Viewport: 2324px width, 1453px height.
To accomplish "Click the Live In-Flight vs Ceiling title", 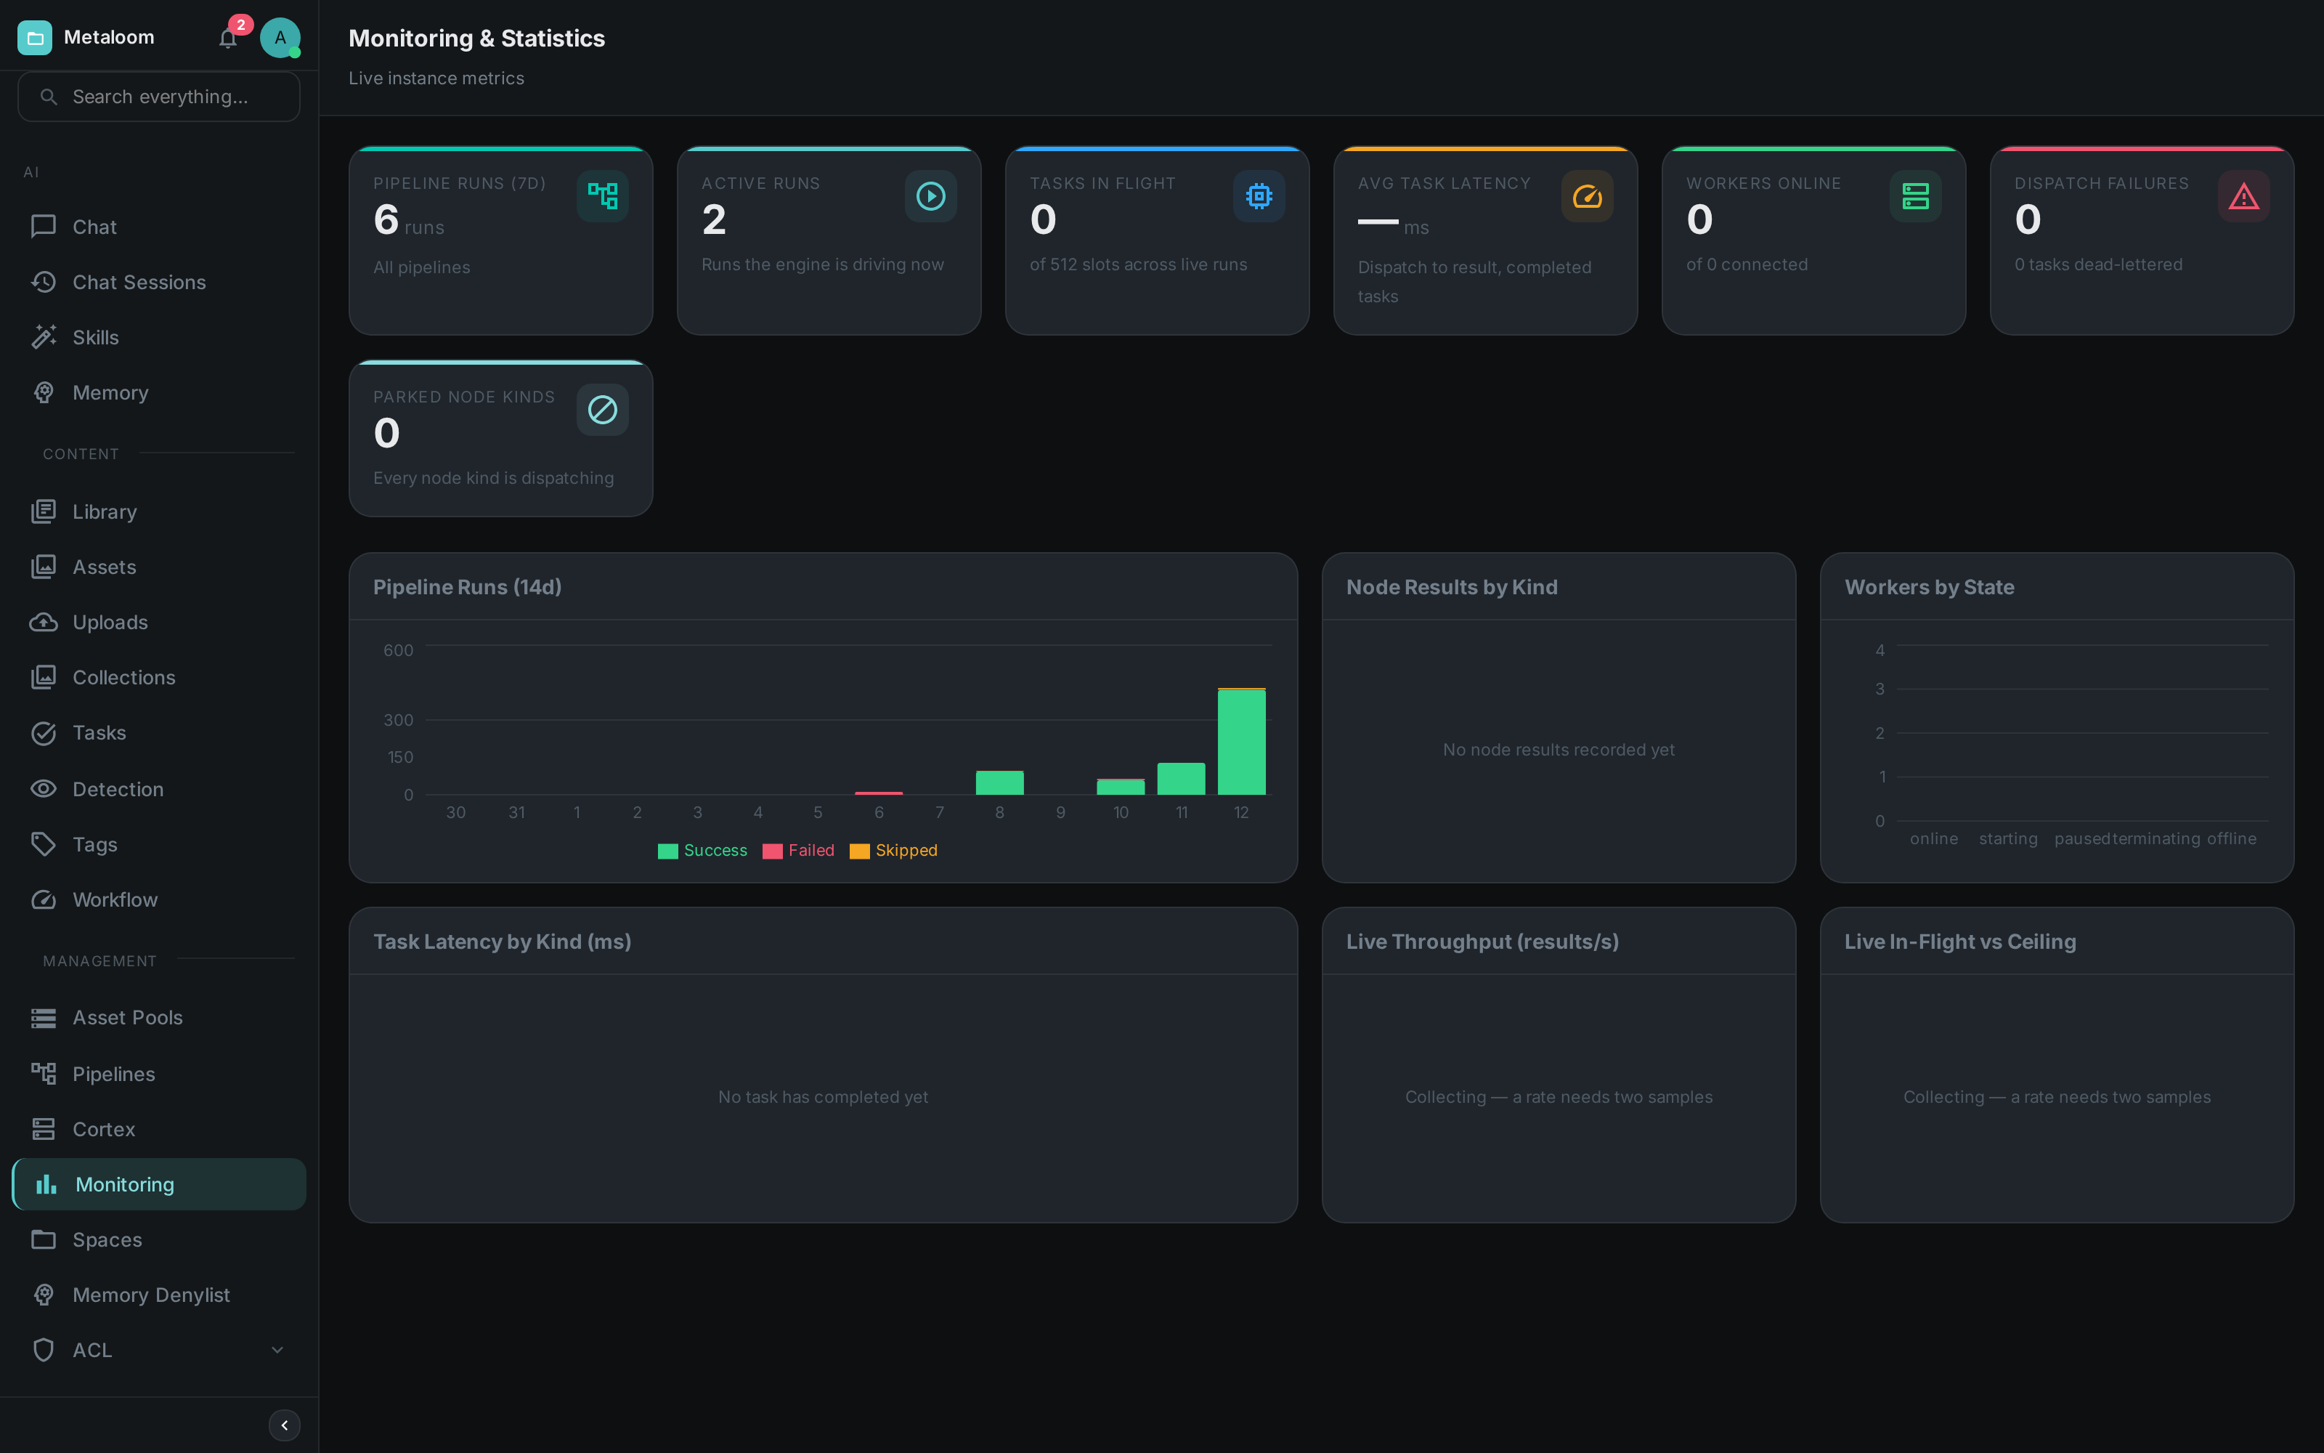I will pos(1960,942).
